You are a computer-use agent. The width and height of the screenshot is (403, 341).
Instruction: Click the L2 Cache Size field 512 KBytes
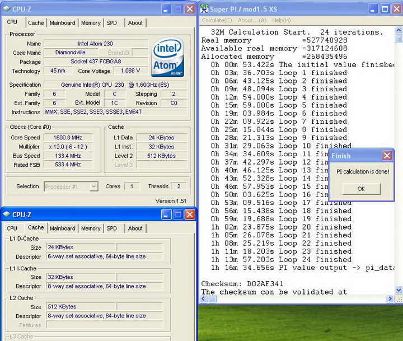[x=80, y=306]
